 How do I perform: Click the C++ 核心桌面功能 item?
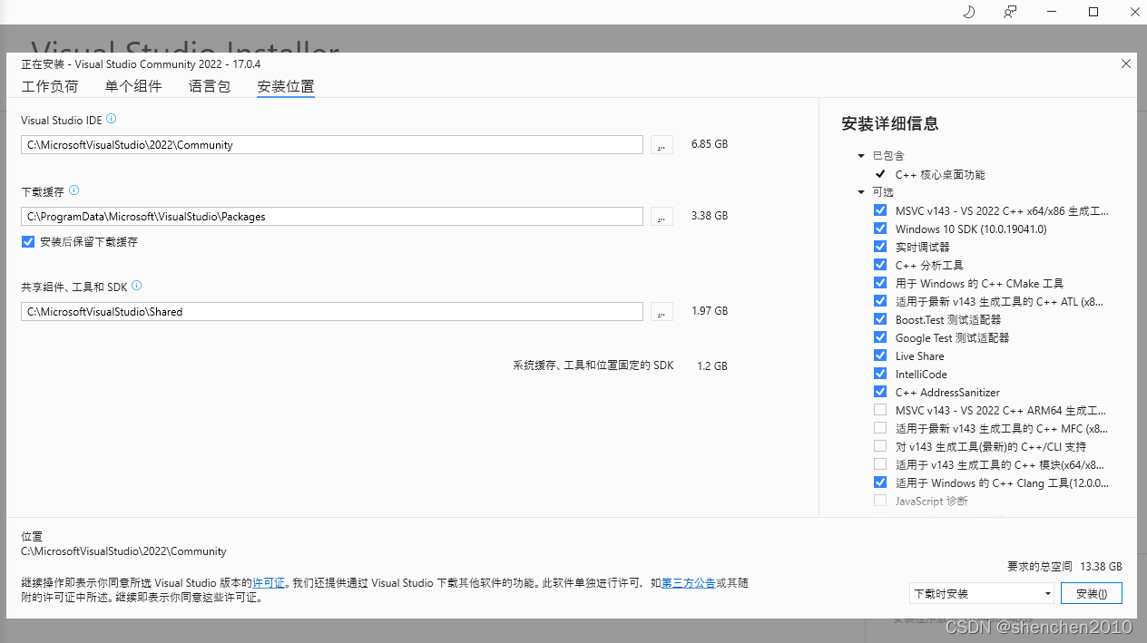coord(940,174)
